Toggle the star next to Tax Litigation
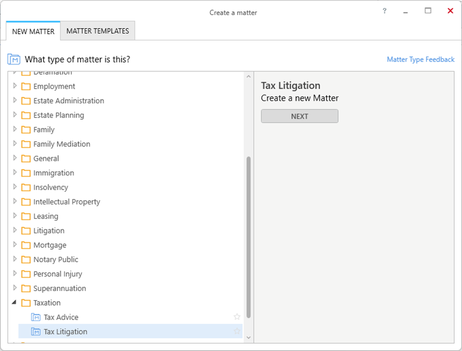 pos(237,332)
